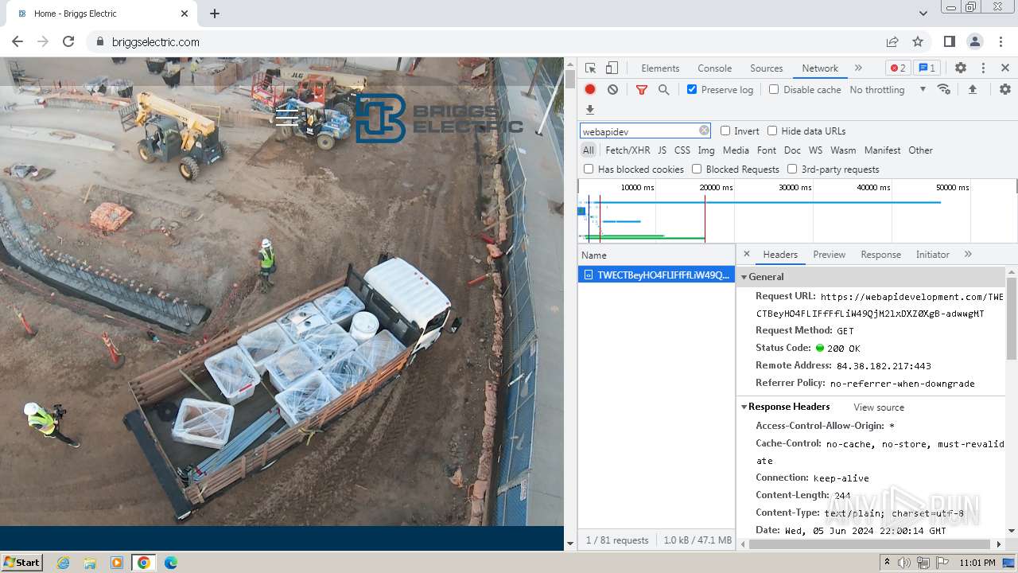Image resolution: width=1018 pixels, height=573 pixels.
Task: Open Internet Explorer from taskbar
Action: pyautogui.click(x=63, y=563)
